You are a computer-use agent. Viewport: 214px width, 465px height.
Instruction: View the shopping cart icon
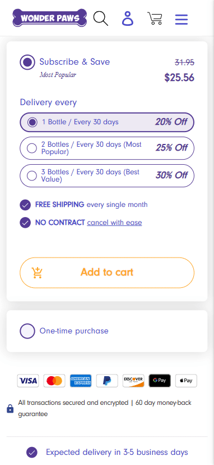pos(155,19)
